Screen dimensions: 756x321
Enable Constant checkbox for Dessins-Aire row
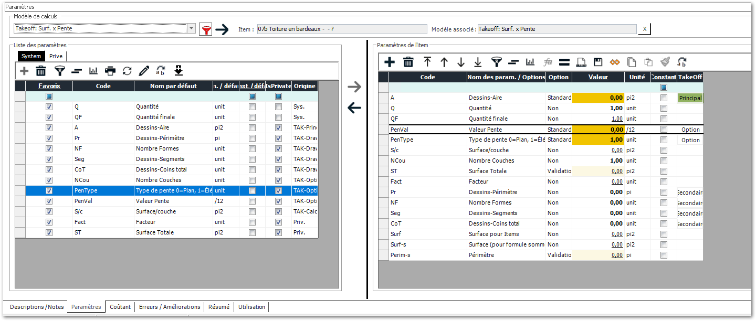pyautogui.click(x=664, y=98)
